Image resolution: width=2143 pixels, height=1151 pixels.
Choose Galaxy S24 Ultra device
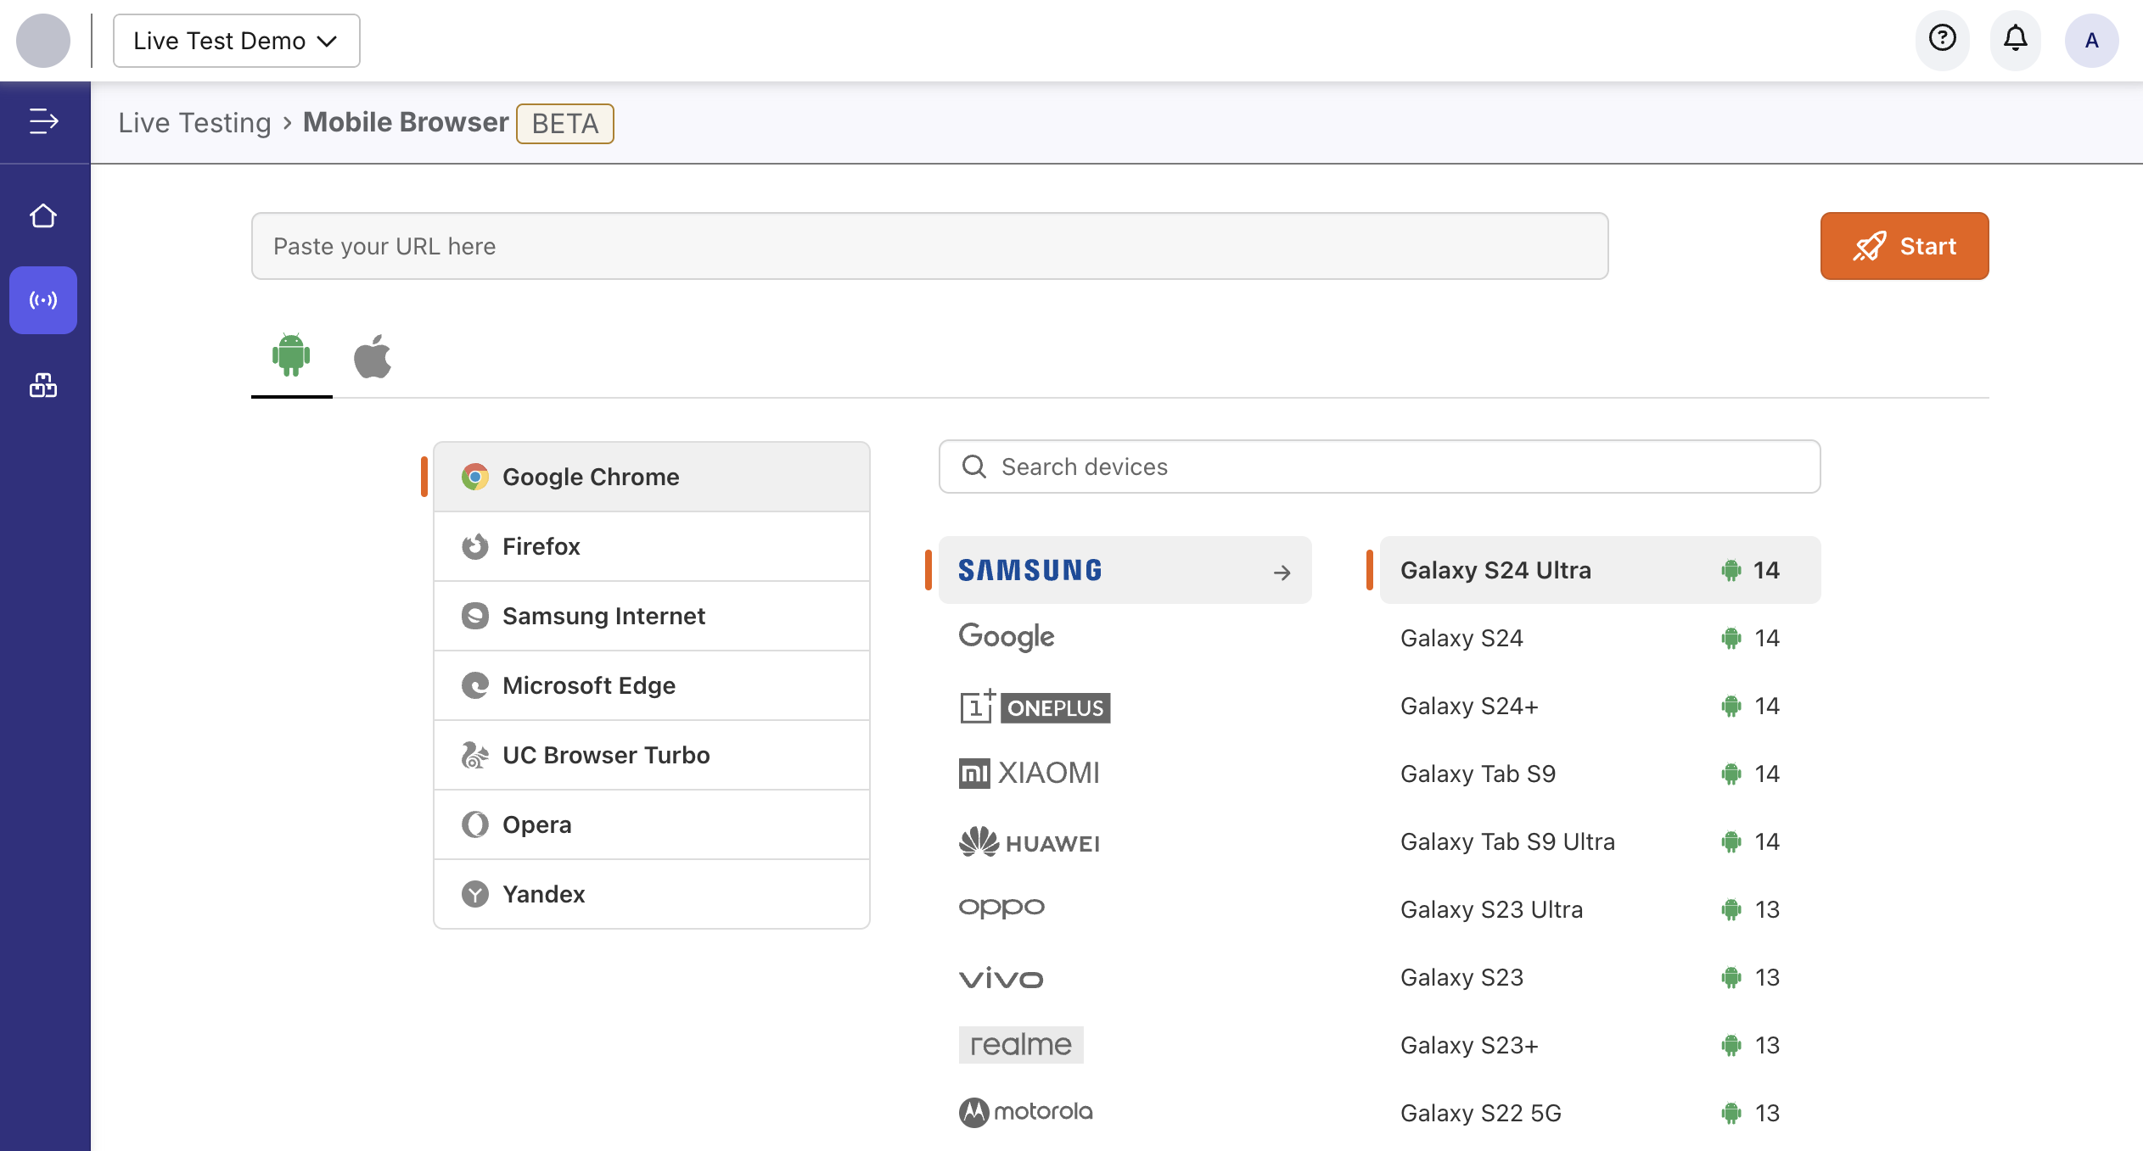tap(1601, 570)
